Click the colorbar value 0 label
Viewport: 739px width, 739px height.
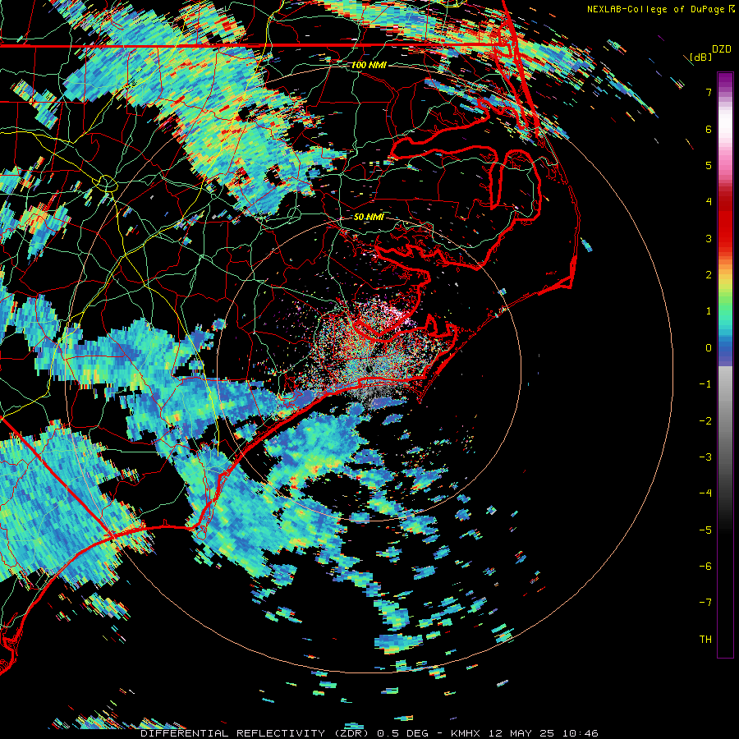(x=709, y=348)
